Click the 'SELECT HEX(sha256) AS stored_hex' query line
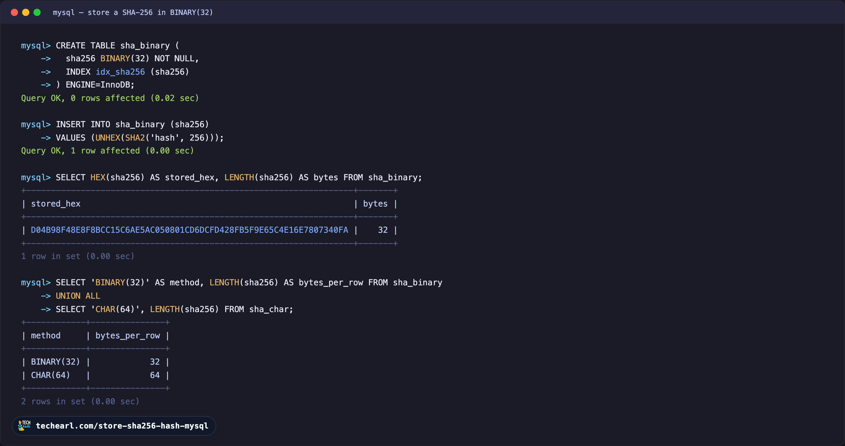 point(222,177)
